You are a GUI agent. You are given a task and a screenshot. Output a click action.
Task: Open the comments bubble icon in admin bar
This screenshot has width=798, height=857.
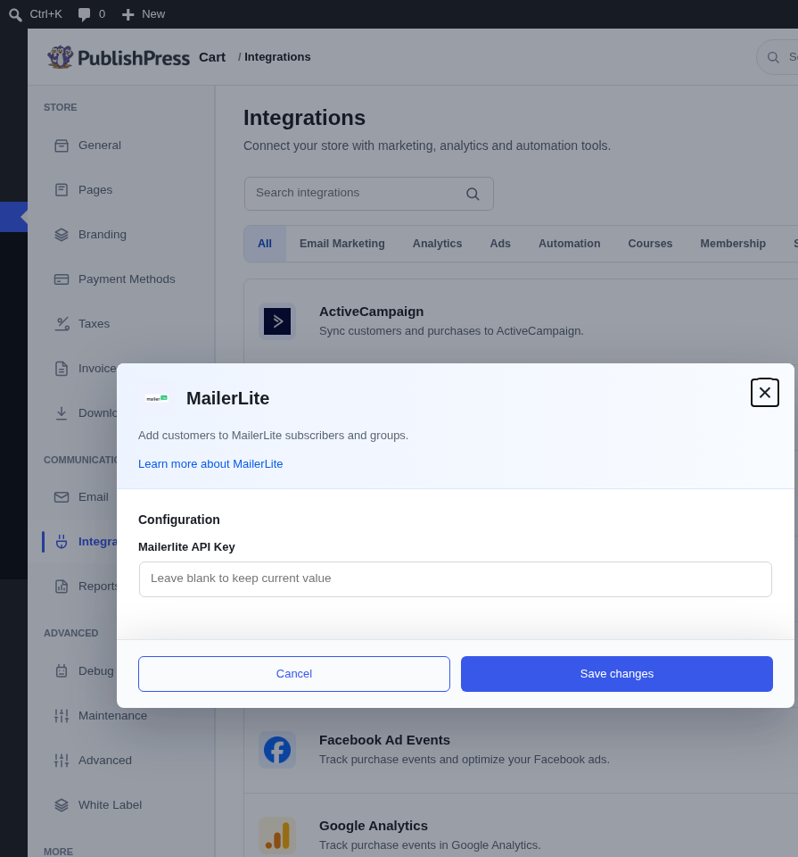click(84, 15)
